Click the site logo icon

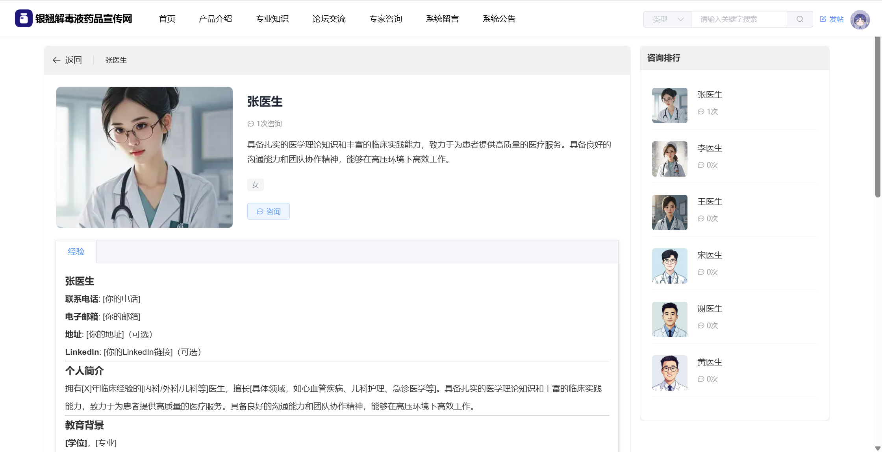coord(24,18)
